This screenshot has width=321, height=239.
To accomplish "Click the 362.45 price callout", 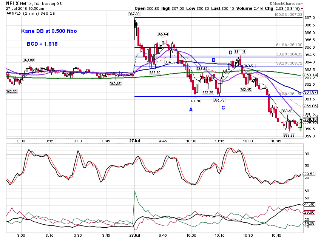I will pyautogui.click(x=246, y=89).
